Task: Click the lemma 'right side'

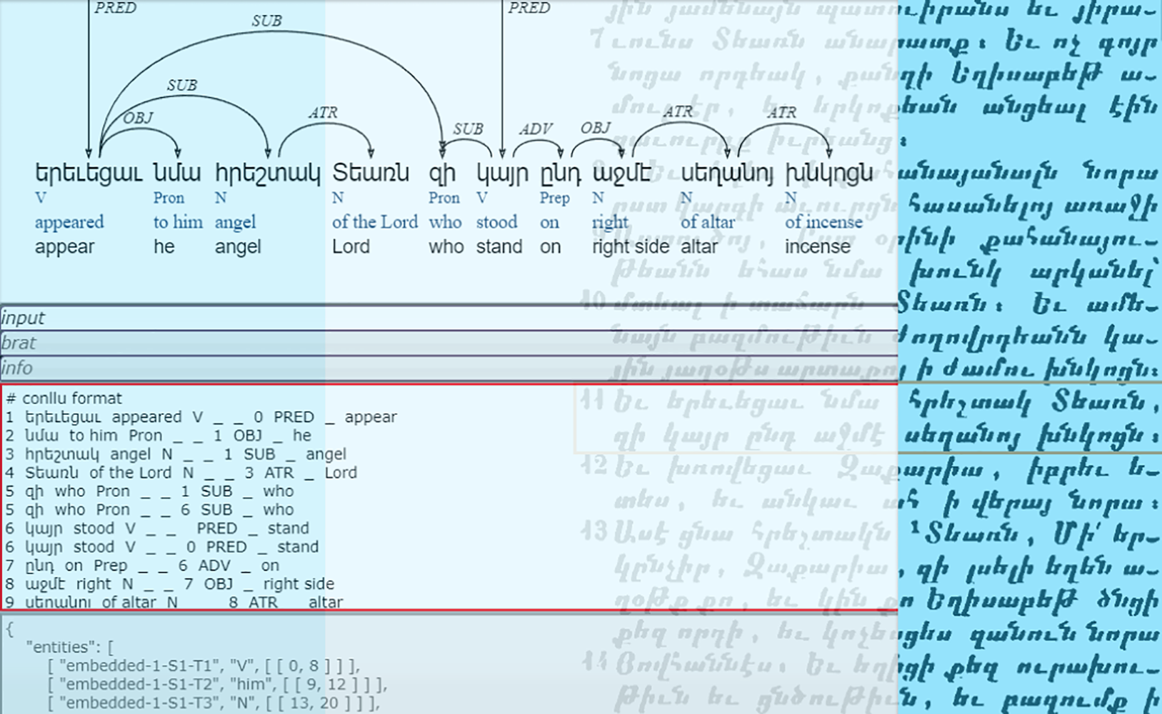Action: click(x=630, y=246)
